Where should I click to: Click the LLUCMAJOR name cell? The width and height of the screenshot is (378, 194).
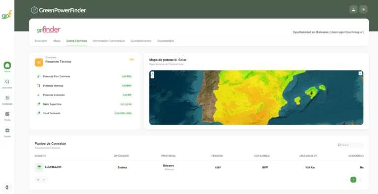pos(53,167)
